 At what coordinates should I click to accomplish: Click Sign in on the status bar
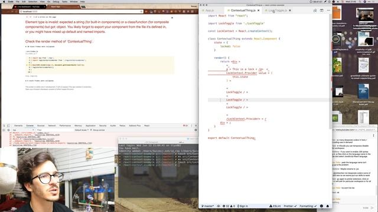tap(243, 206)
